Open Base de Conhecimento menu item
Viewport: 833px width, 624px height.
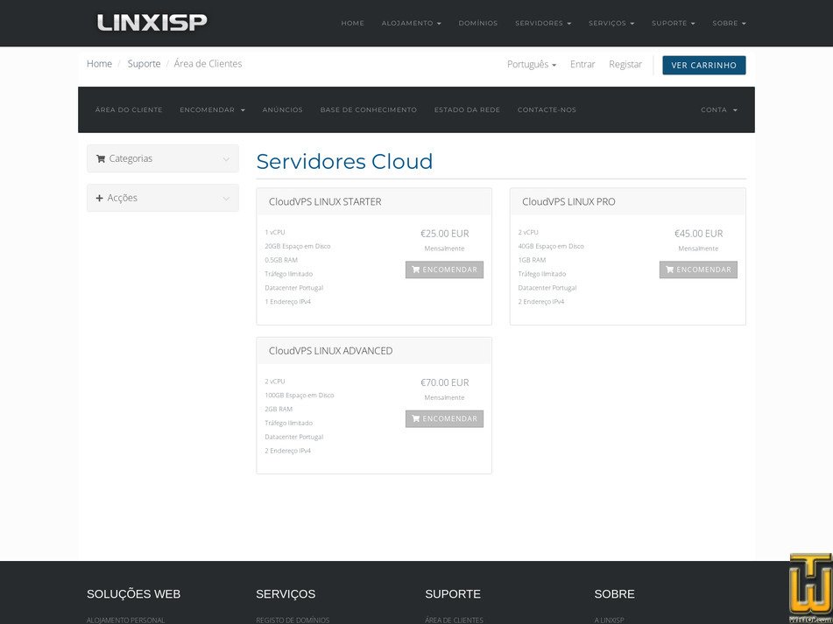coord(368,110)
